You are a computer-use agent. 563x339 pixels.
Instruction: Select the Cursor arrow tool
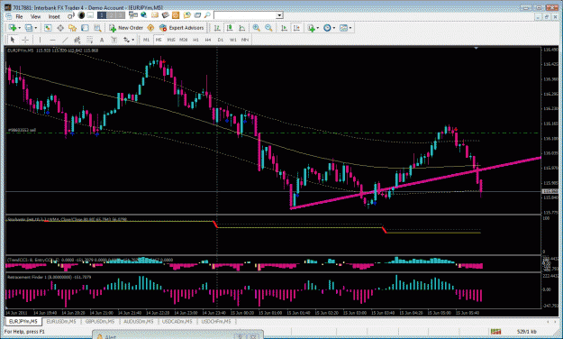click(x=13, y=40)
